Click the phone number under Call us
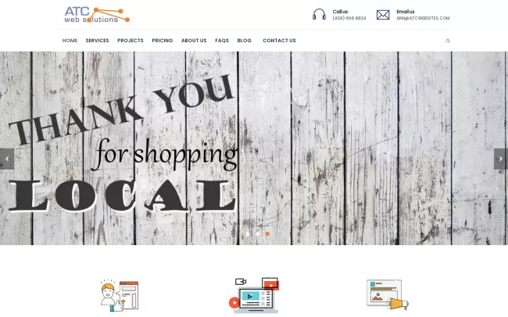The image size is (508, 317). click(349, 19)
